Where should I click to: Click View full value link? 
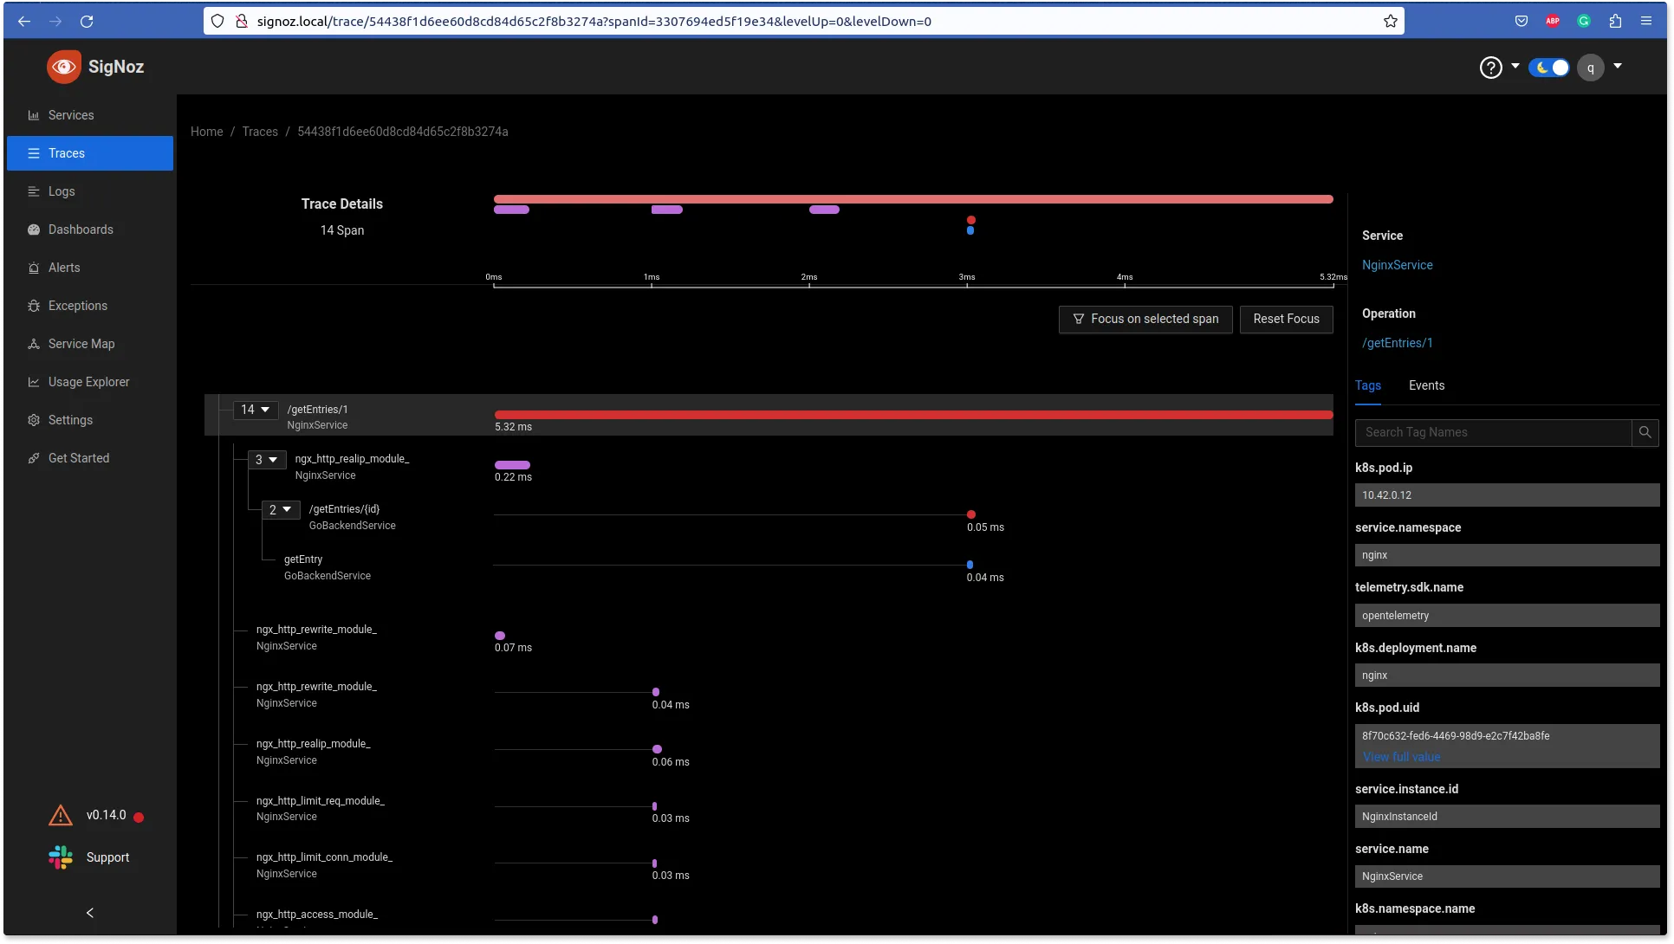click(x=1401, y=757)
